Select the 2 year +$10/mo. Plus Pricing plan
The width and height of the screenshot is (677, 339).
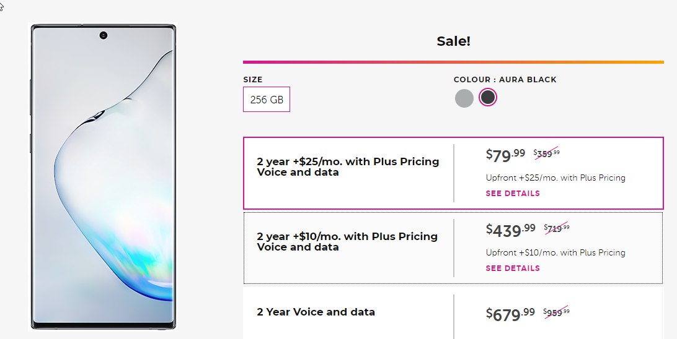click(x=453, y=247)
